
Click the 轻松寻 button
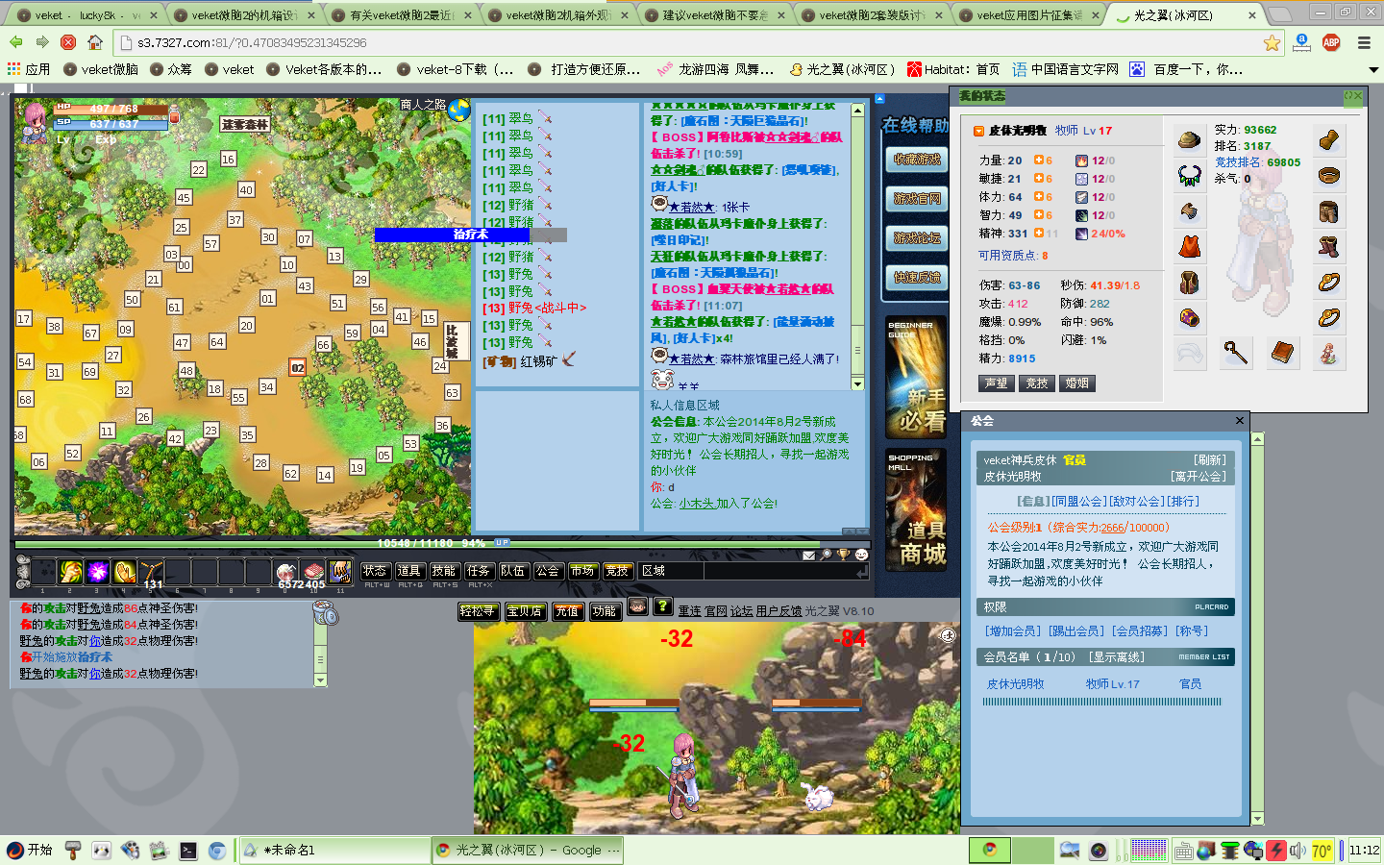479,611
